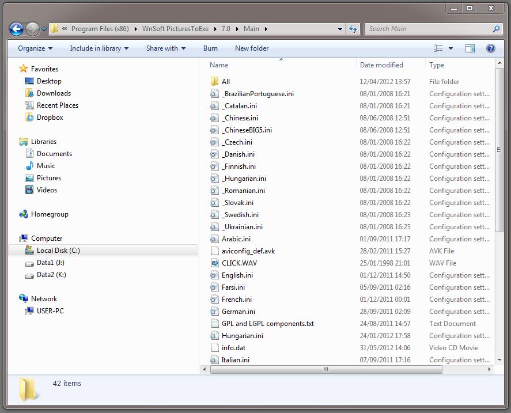Screen dimensions: 511x413
Task: Select GPL and LGPL components.txt icon
Action: [215, 324]
